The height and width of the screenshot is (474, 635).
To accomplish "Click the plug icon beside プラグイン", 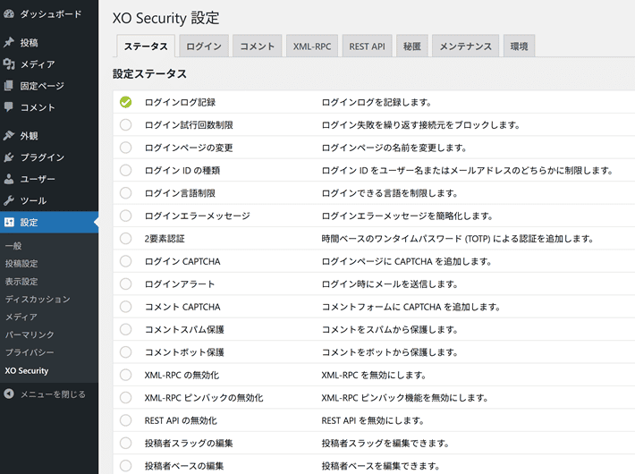I will tap(9, 157).
